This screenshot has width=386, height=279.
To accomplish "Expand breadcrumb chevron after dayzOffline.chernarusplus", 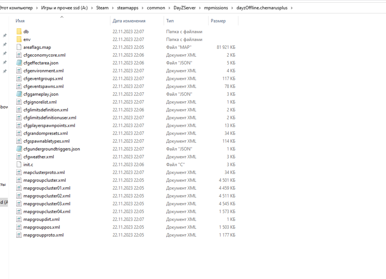I will pyautogui.click(x=292, y=8).
